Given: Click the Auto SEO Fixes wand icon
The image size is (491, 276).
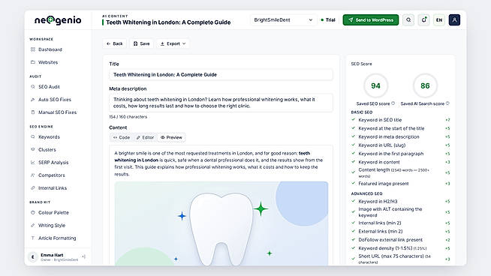Looking at the screenshot, I should [33, 100].
